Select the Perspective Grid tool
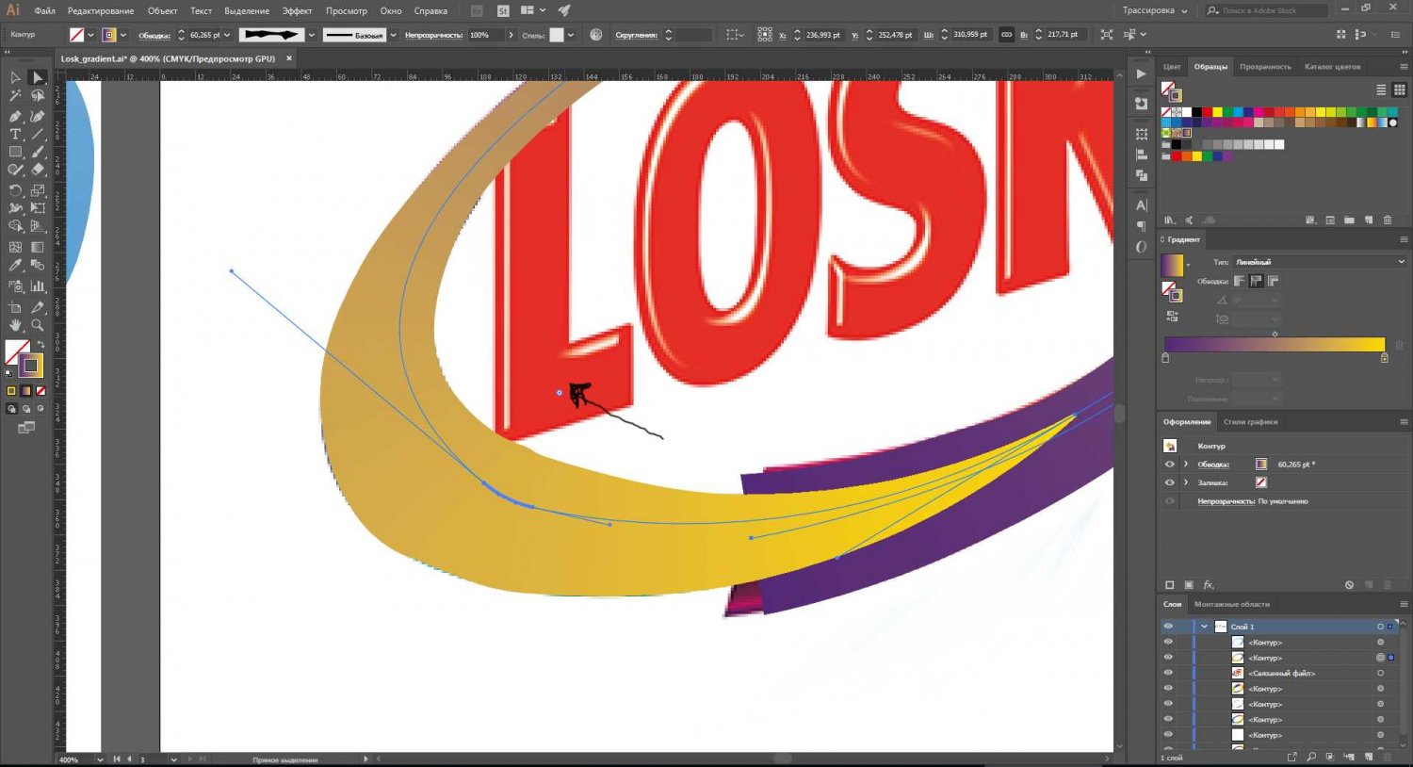This screenshot has width=1413, height=767. (38, 226)
